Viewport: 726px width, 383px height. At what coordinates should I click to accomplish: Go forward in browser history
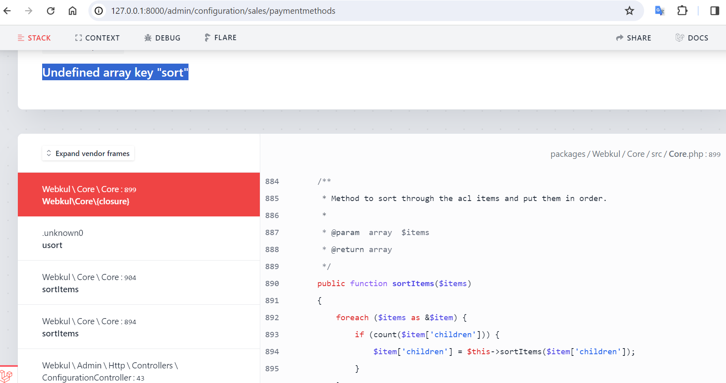[x=29, y=11]
